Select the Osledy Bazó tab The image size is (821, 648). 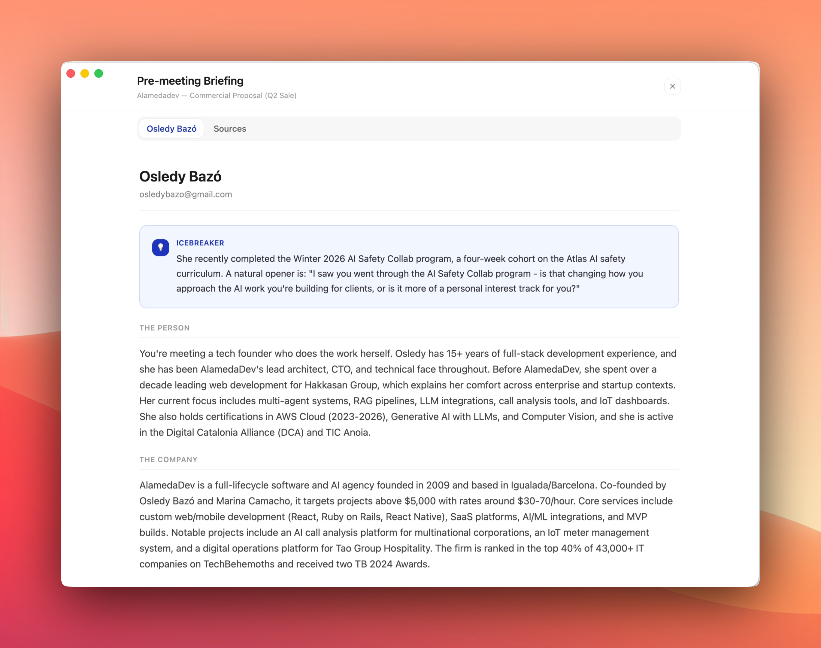coord(171,129)
